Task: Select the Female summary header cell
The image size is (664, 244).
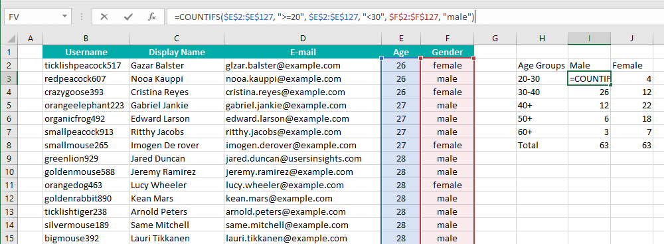Action: coord(631,65)
